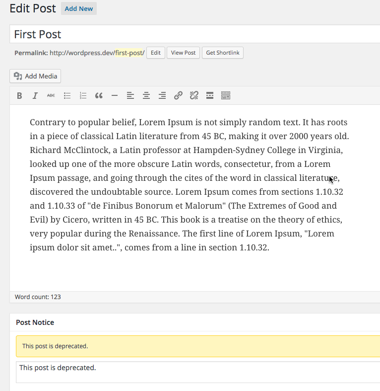
Task: Toggle Bold formatting in editor toolbar
Action: point(19,95)
